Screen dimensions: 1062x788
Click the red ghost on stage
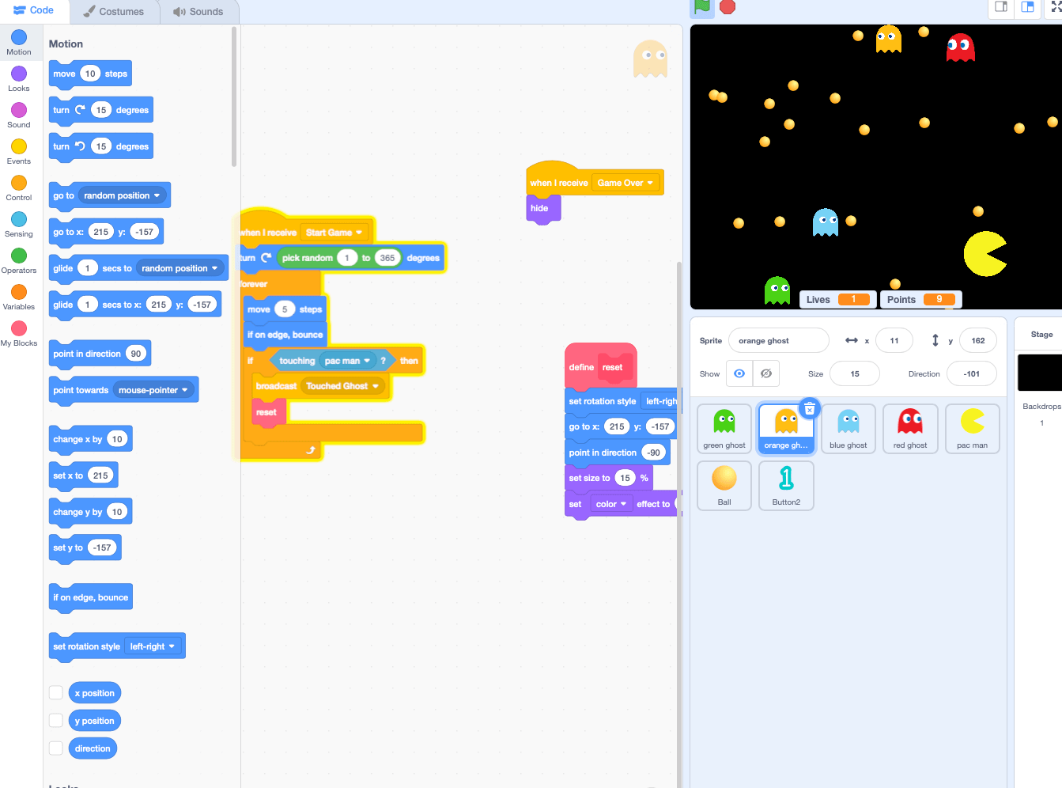click(x=961, y=47)
